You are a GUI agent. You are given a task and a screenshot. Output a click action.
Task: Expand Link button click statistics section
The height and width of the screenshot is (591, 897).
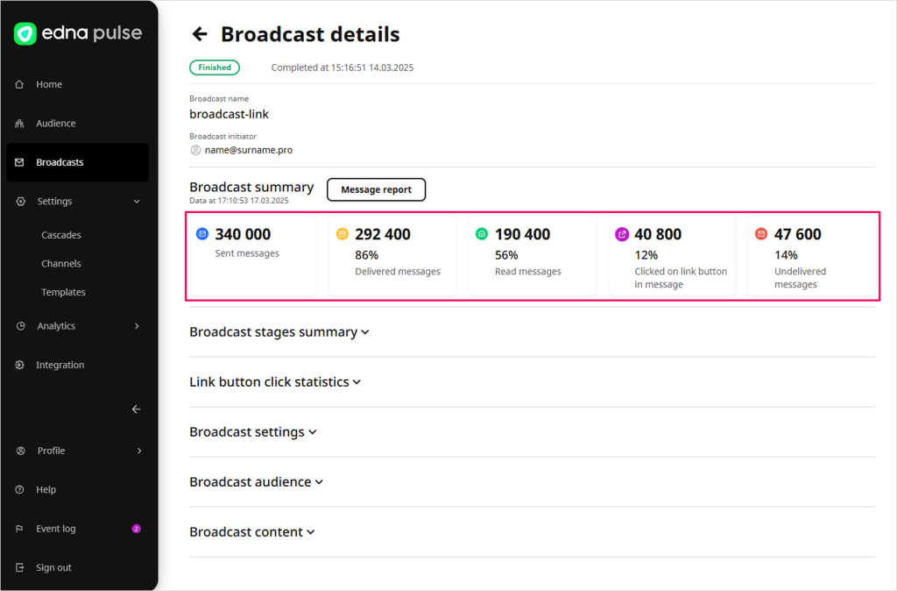tap(275, 382)
